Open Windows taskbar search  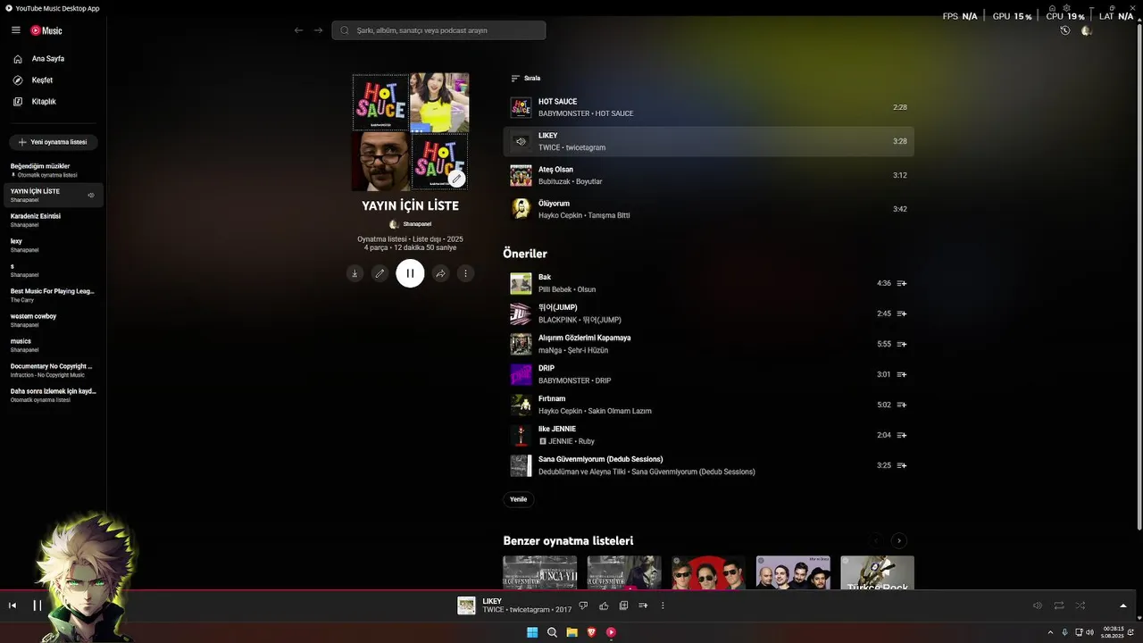tap(552, 632)
